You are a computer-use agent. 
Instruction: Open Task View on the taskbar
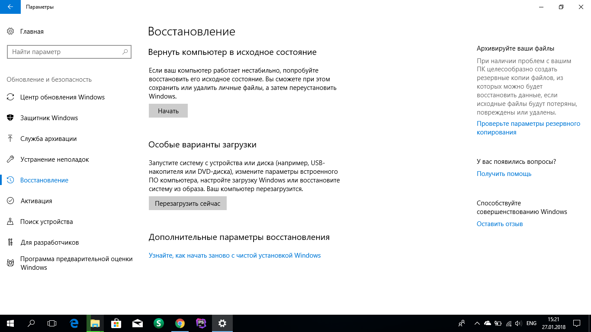(x=52, y=323)
